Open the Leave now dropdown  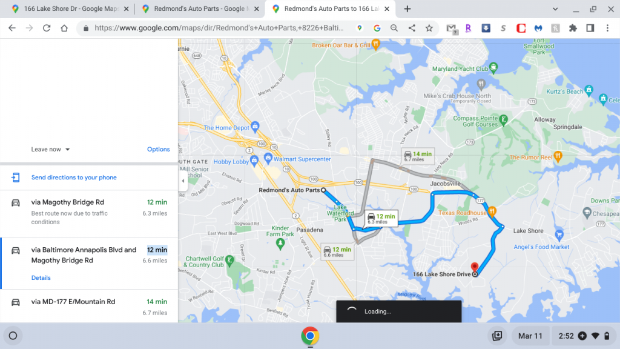tap(50, 149)
